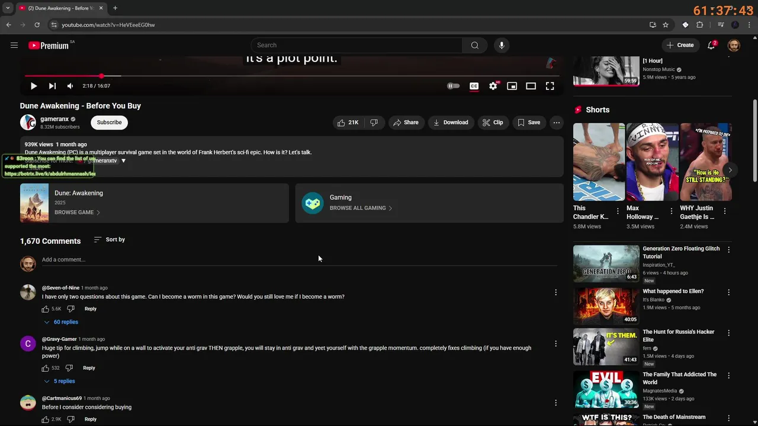Like the Dune Awakening video
This screenshot has height=426, width=758.
click(348, 122)
